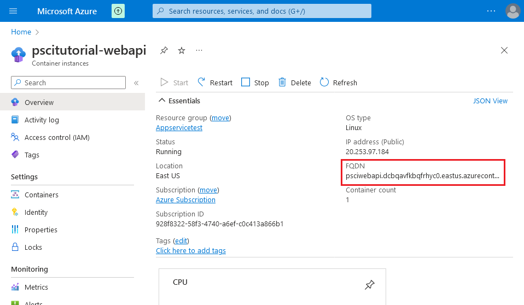Screen dimensions: 524x305
Task: Click the Running status text
Action: coord(169,151)
